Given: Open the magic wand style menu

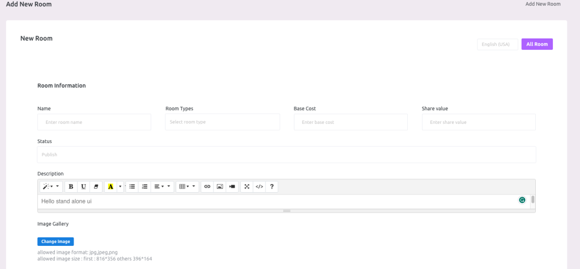Looking at the screenshot, I should click(x=51, y=186).
